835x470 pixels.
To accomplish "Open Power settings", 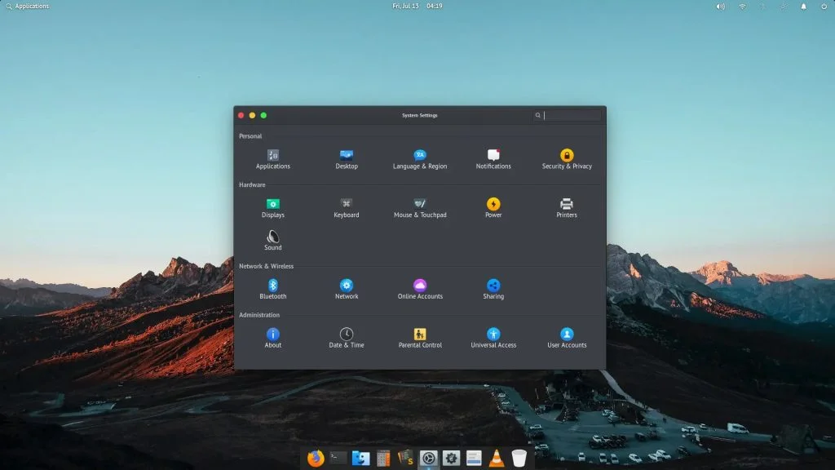I will click(493, 206).
